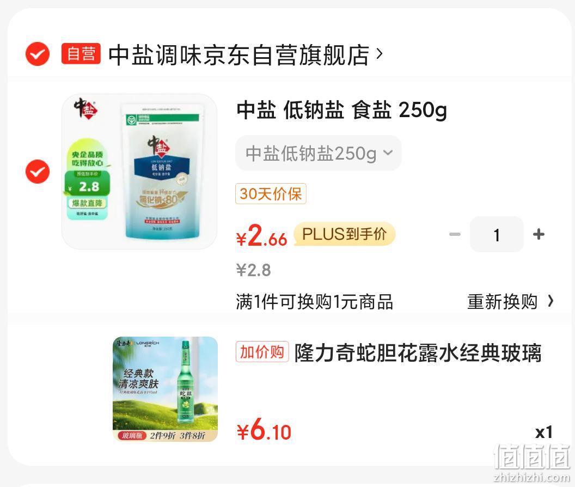Click the chevron beside store name
This screenshot has height=487, width=575.
380,54
